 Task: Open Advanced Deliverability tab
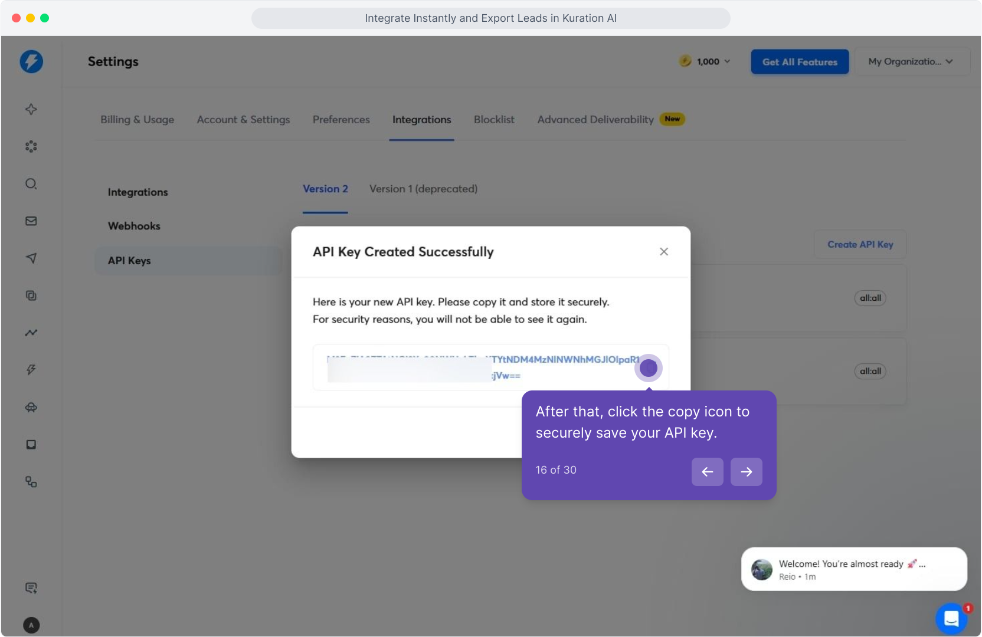pos(595,120)
